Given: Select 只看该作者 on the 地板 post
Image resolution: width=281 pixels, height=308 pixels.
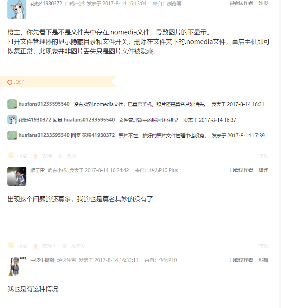Looking at the screenshot, I should coord(241,260).
